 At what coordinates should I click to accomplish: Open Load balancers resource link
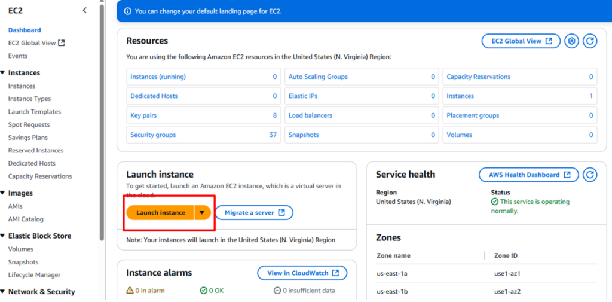310,115
